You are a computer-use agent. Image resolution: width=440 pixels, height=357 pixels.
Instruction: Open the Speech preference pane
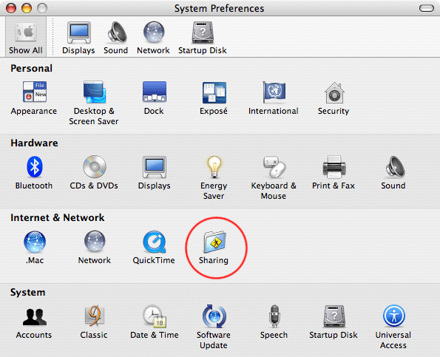274,322
